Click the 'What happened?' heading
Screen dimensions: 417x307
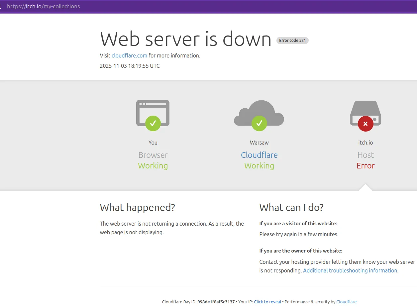138,207
